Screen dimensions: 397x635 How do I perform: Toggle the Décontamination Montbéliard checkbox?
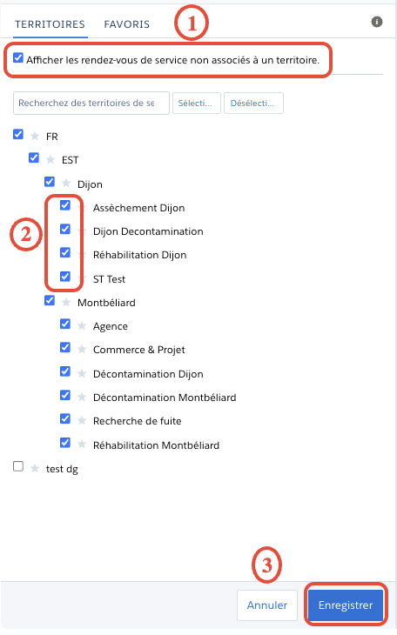click(65, 395)
